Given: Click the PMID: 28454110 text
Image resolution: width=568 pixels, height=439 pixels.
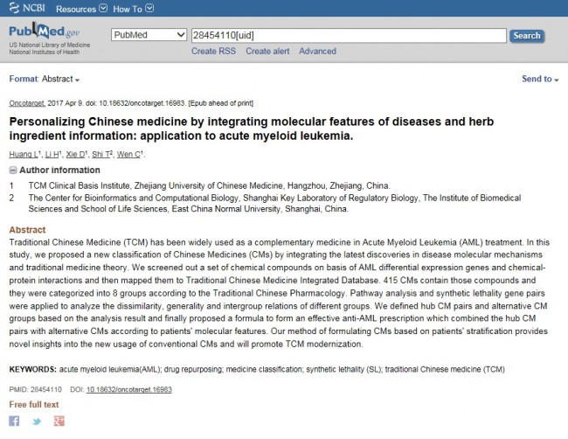Looking at the screenshot, I should coord(36,389).
